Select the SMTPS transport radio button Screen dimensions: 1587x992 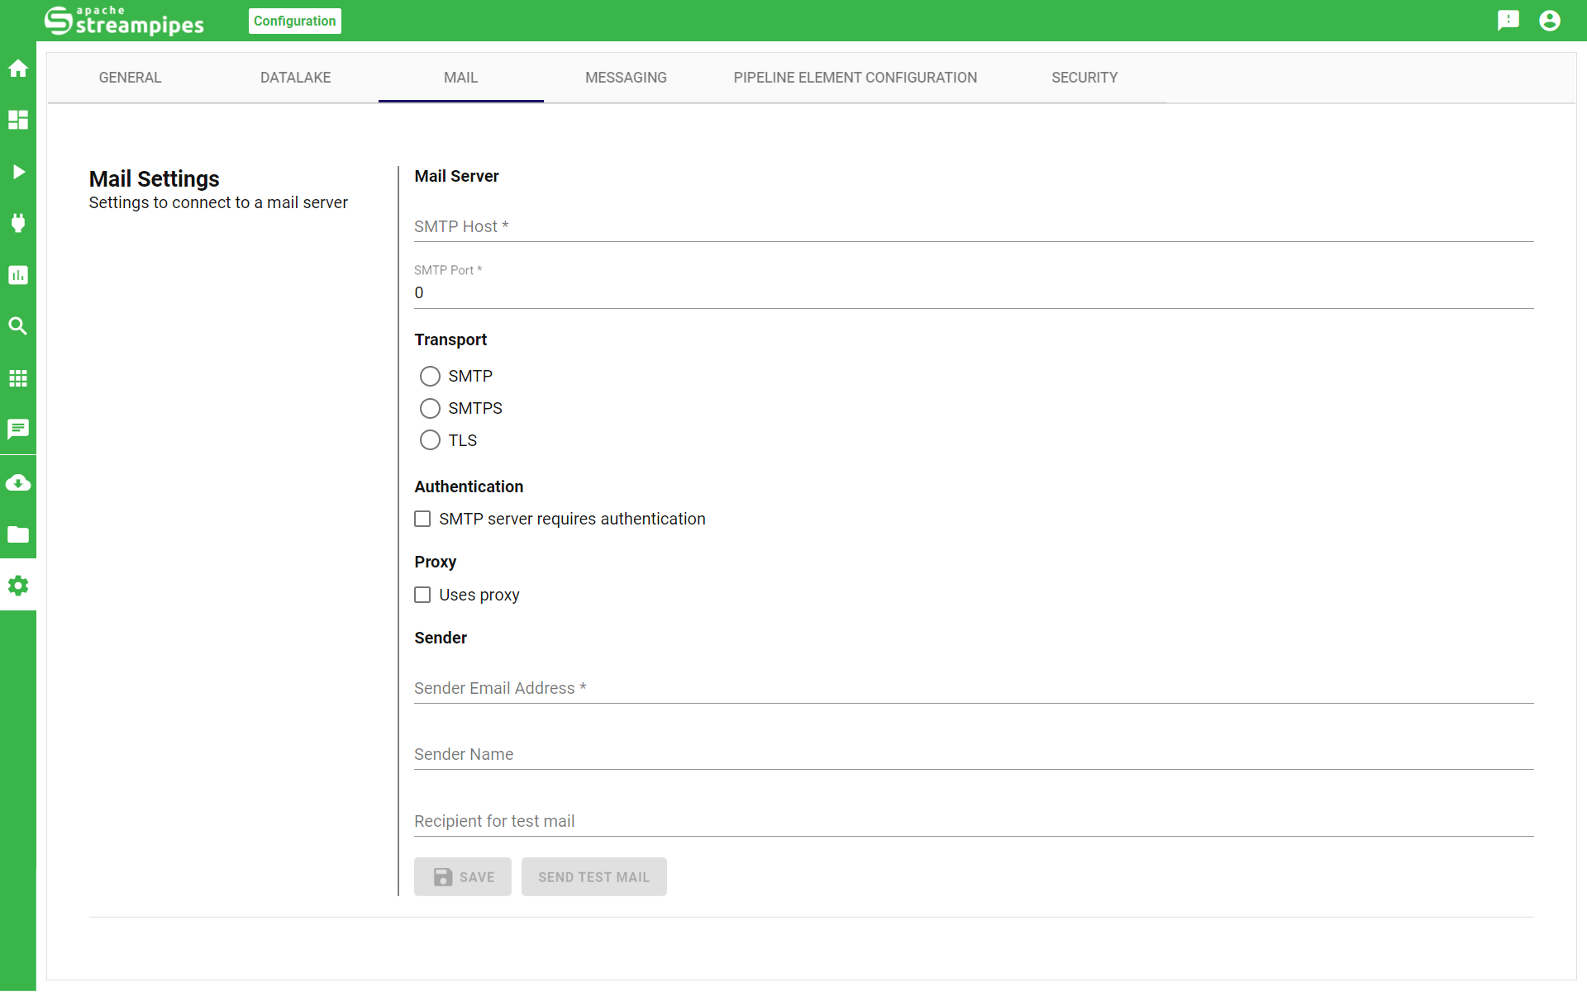click(430, 408)
